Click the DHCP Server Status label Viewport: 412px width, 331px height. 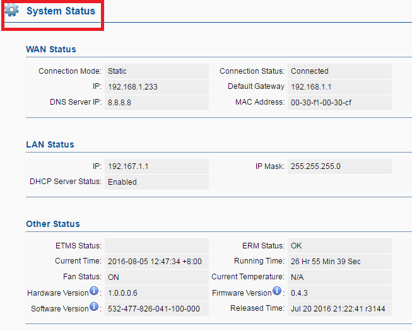tap(66, 182)
